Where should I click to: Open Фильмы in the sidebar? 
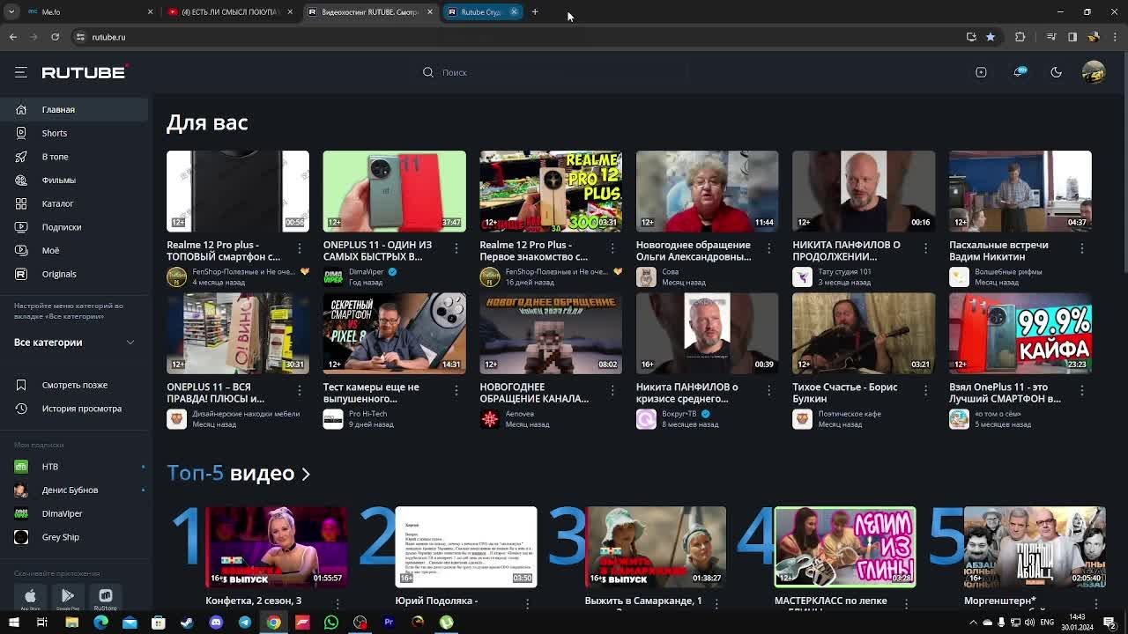pos(74,180)
